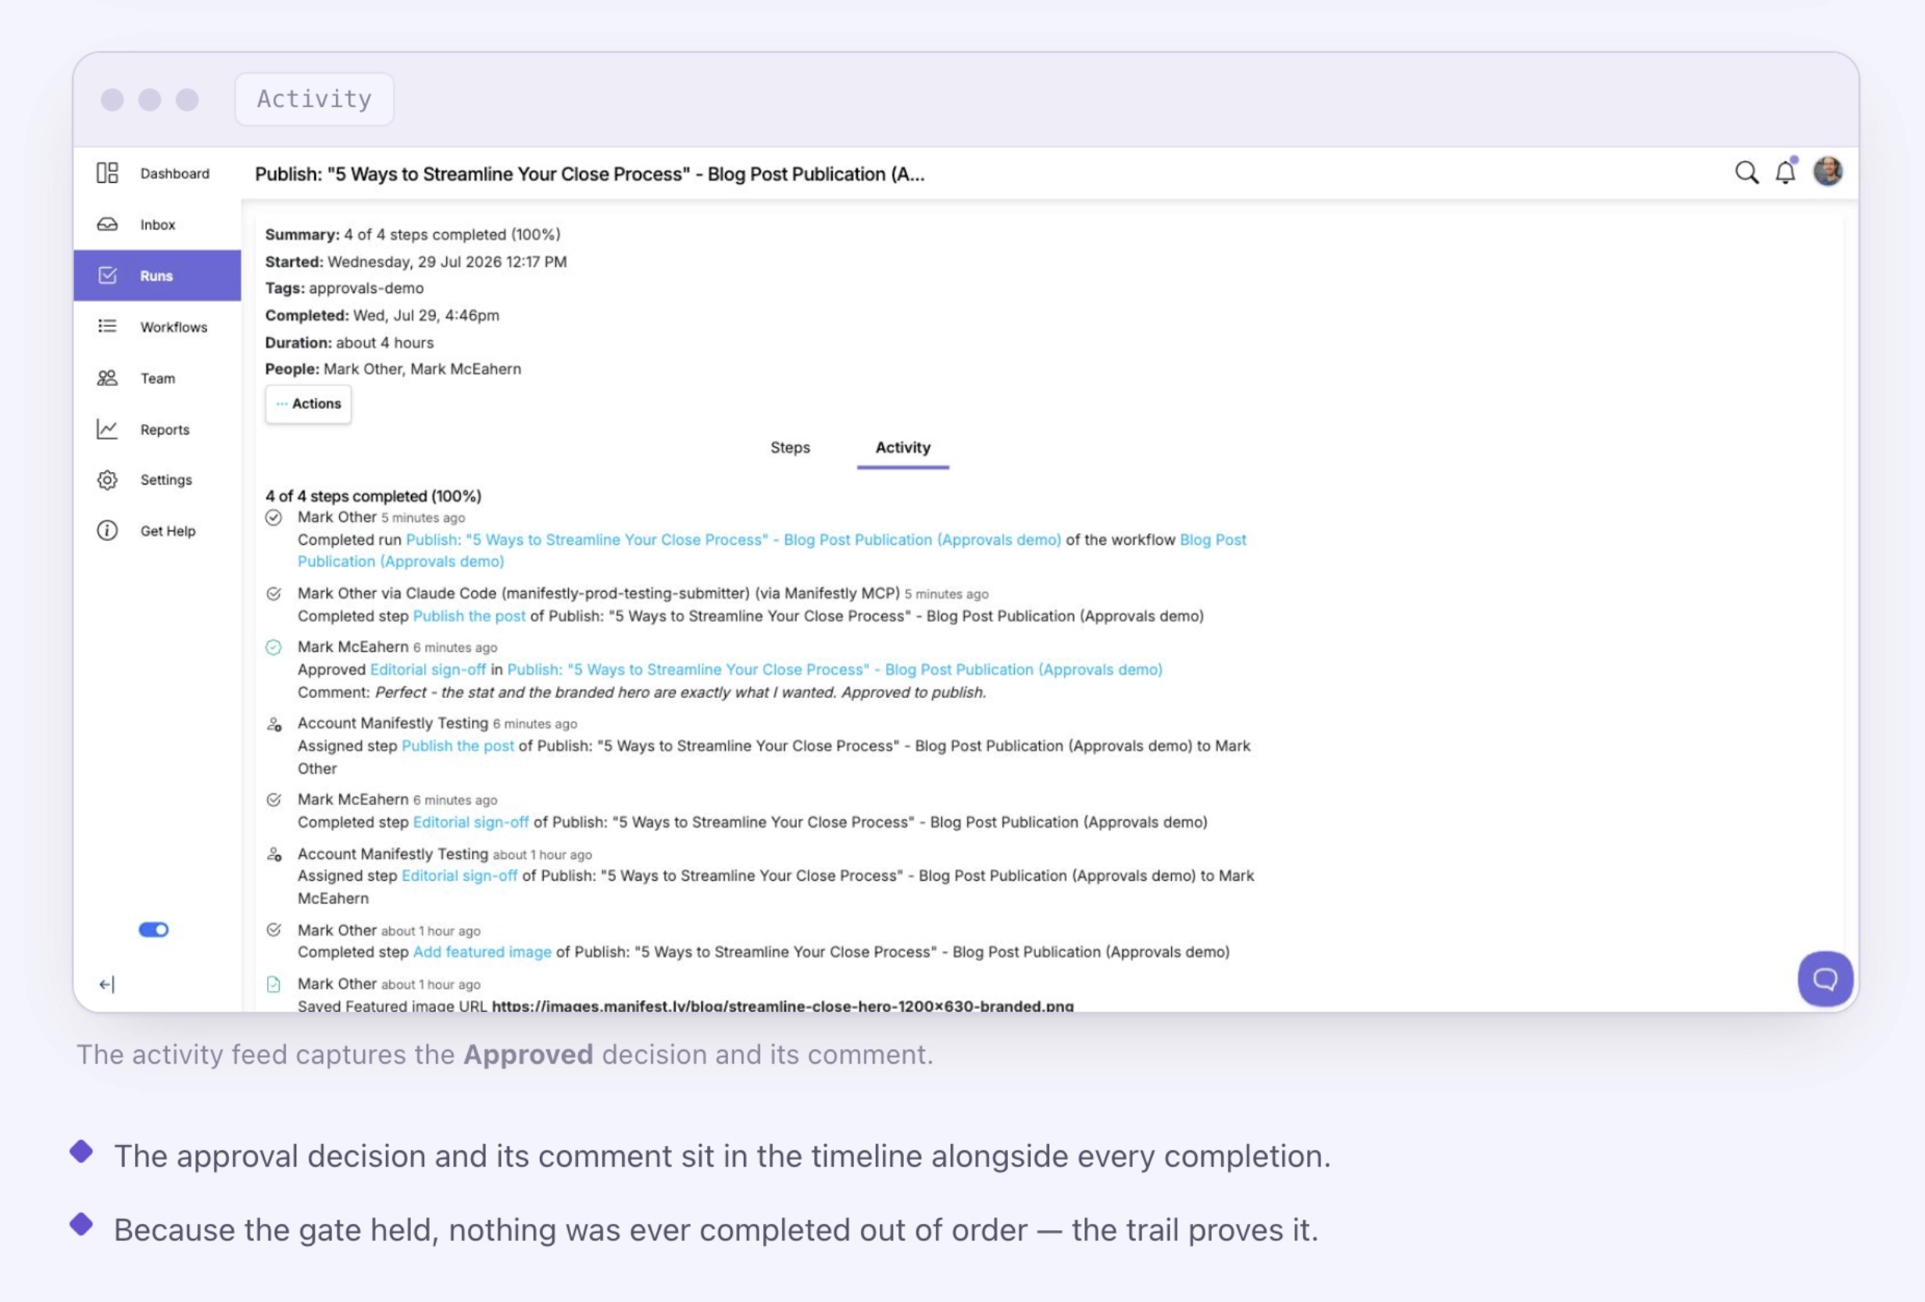Click the 'Tags: approvals-demo' line

tap(345, 288)
